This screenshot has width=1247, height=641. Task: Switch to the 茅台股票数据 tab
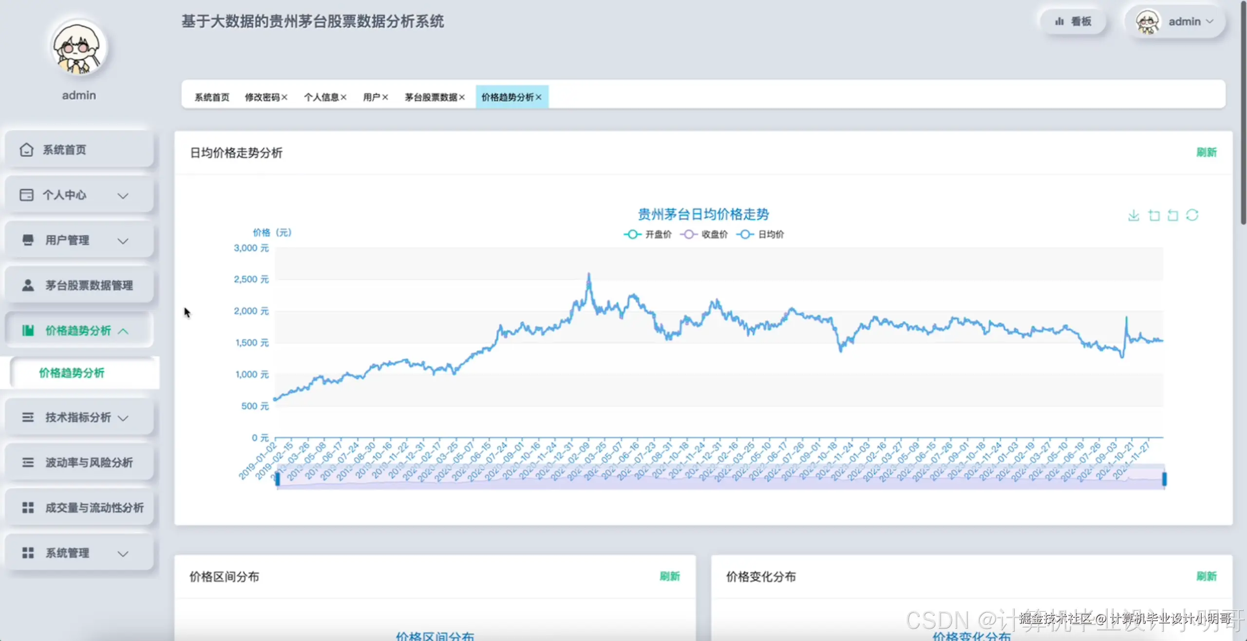point(431,97)
